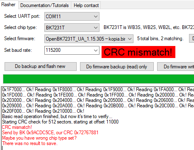Click the partially visible button right of firmware bins text
The height and width of the screenshot is (150, 194).
192,39
